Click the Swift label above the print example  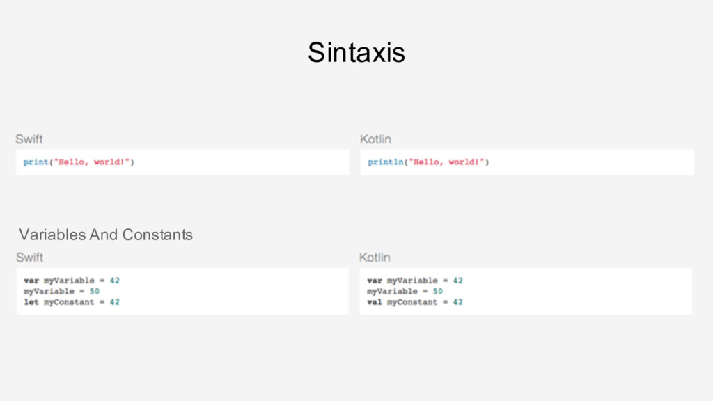pyautogui.click(x=29, y=139)
